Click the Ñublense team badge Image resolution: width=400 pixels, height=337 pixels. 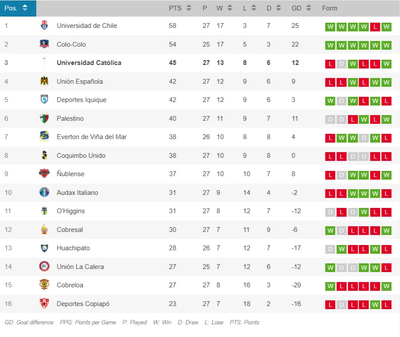[44, 174]
